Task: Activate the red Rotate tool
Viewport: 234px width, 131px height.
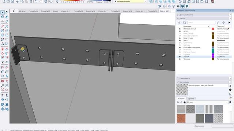Action: [3, 53]
